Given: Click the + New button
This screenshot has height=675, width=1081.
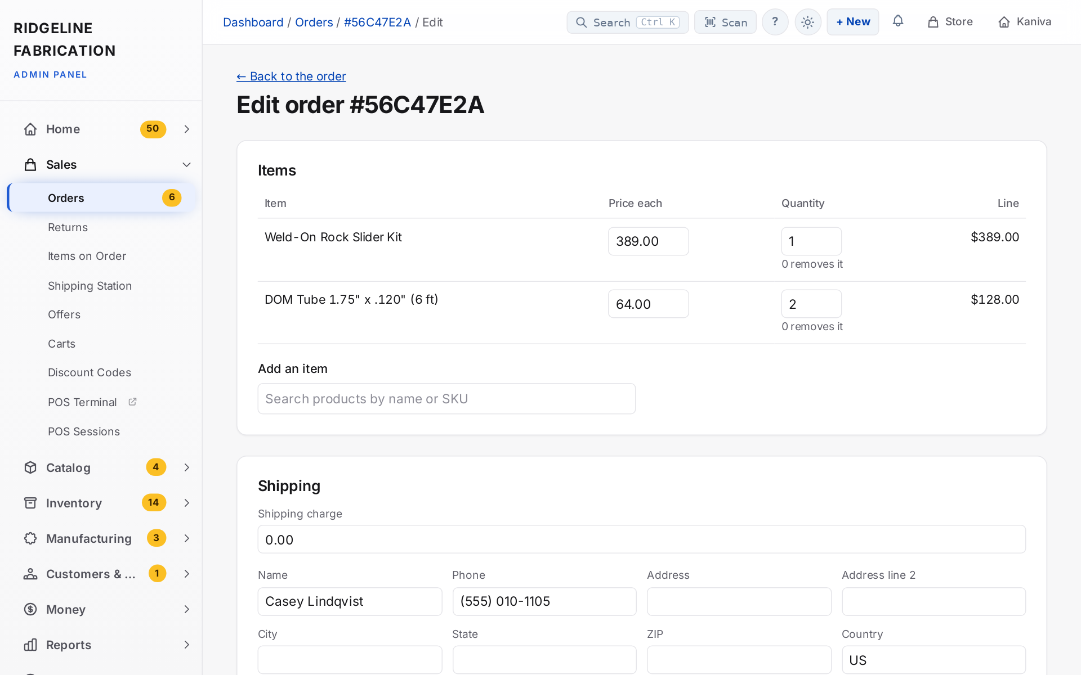Looking at the screenshot, I should 853,22.
